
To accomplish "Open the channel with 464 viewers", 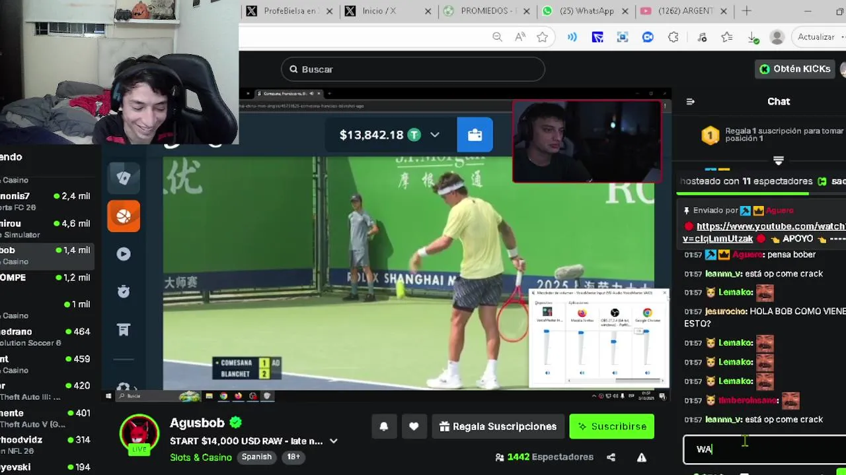I will (46, 336).
